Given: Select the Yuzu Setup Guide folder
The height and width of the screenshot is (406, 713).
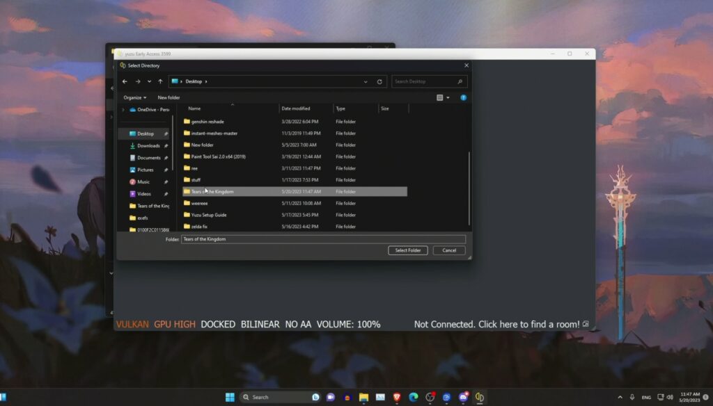Looking at the screenshot, I should [x=295, y=215].
